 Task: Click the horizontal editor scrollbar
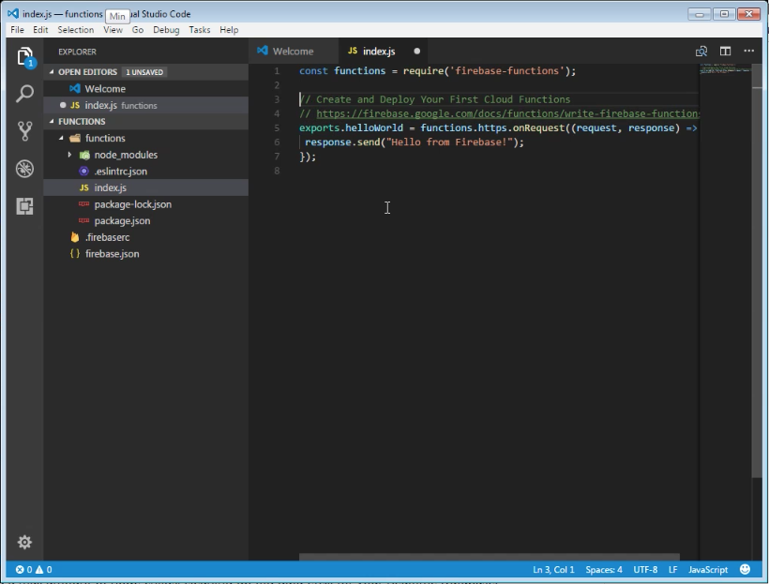[489, 557]
